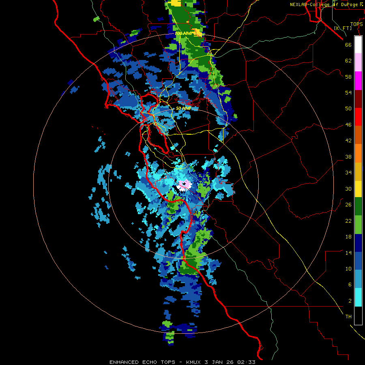Click the legend value '30'

point(348,189)
